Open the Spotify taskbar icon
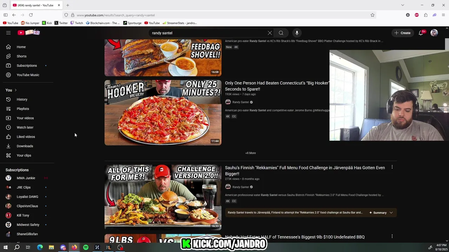 [86, 247]
